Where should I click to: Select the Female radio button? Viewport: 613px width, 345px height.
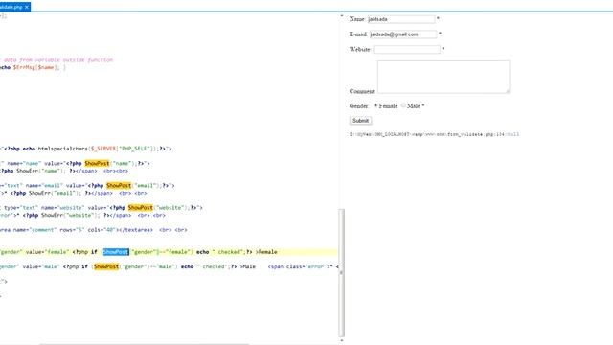[x=375, y=106]
